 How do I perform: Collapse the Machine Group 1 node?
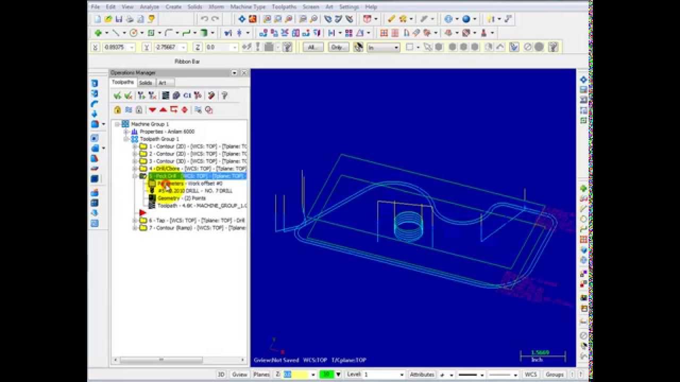pos(117,124)
